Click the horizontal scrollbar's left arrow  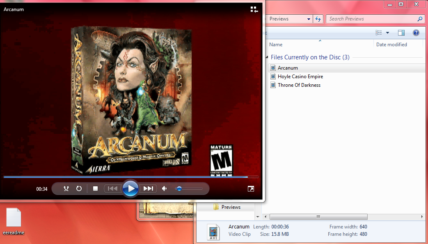(x=265, y=217)
